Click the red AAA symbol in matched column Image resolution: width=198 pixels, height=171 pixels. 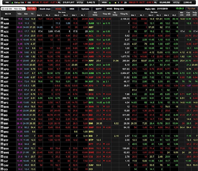pos(91,19)
